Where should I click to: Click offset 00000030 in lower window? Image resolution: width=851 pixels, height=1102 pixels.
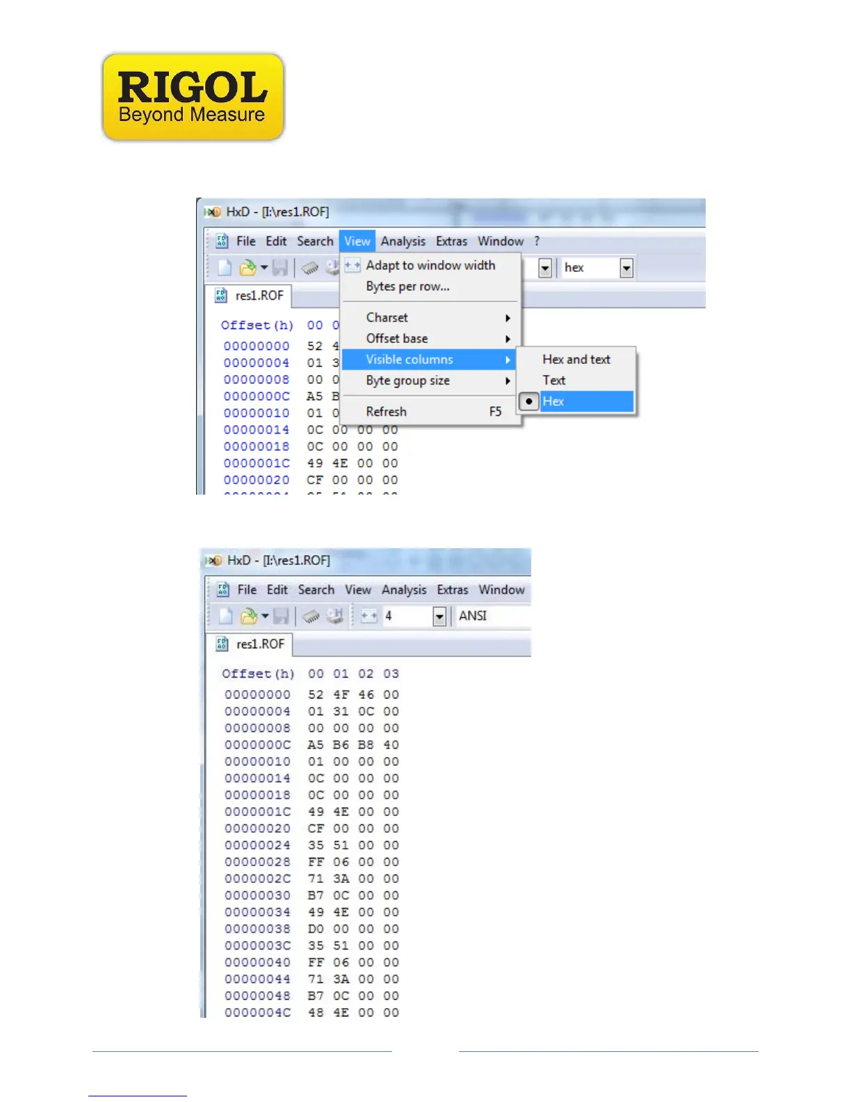257,895
